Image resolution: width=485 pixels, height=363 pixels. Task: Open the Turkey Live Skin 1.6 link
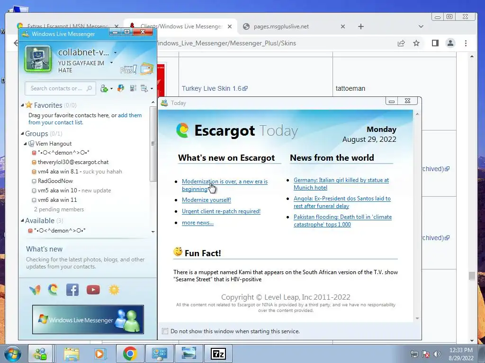click(x=215, y=88)
